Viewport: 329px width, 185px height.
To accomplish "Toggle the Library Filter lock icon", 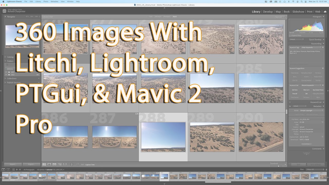I will click(285, 17).
